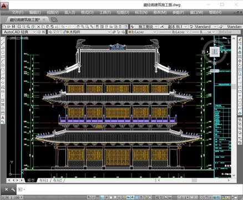Close the command line window
This screenshot has width=243, height=200.
point(6,189)
